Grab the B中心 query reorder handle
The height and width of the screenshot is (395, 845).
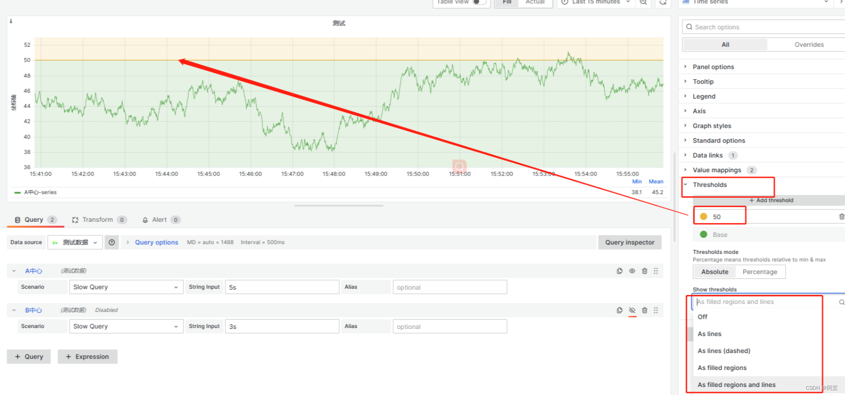(656, 310)
